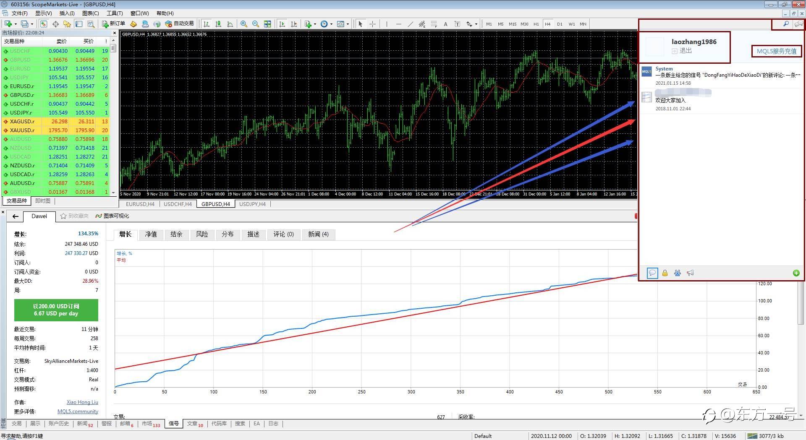
Task: Open indicators list dropdown arrow
Action: [x=315, y=24]
